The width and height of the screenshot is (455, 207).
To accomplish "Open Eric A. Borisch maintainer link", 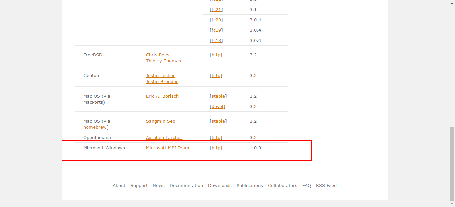I will click(x=162, y=96).
